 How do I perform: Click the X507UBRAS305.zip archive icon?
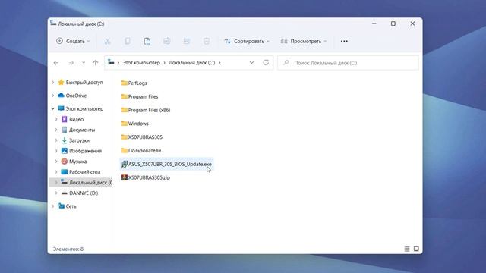tap(125, 177)
